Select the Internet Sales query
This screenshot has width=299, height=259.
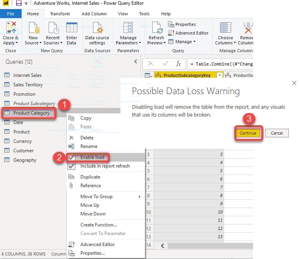tap(27, 75)
